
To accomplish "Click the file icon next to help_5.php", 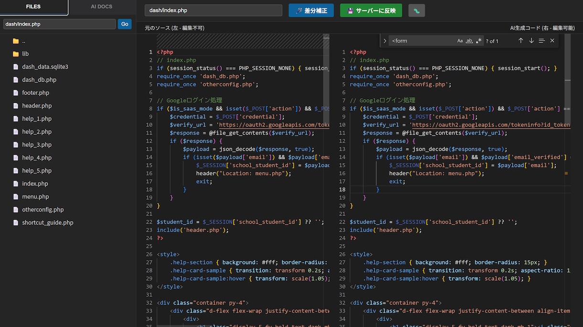I will (16, 171).
